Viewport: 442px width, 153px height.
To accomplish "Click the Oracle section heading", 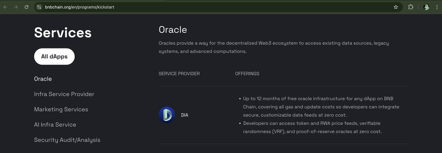I will click(x=173, y=30).
